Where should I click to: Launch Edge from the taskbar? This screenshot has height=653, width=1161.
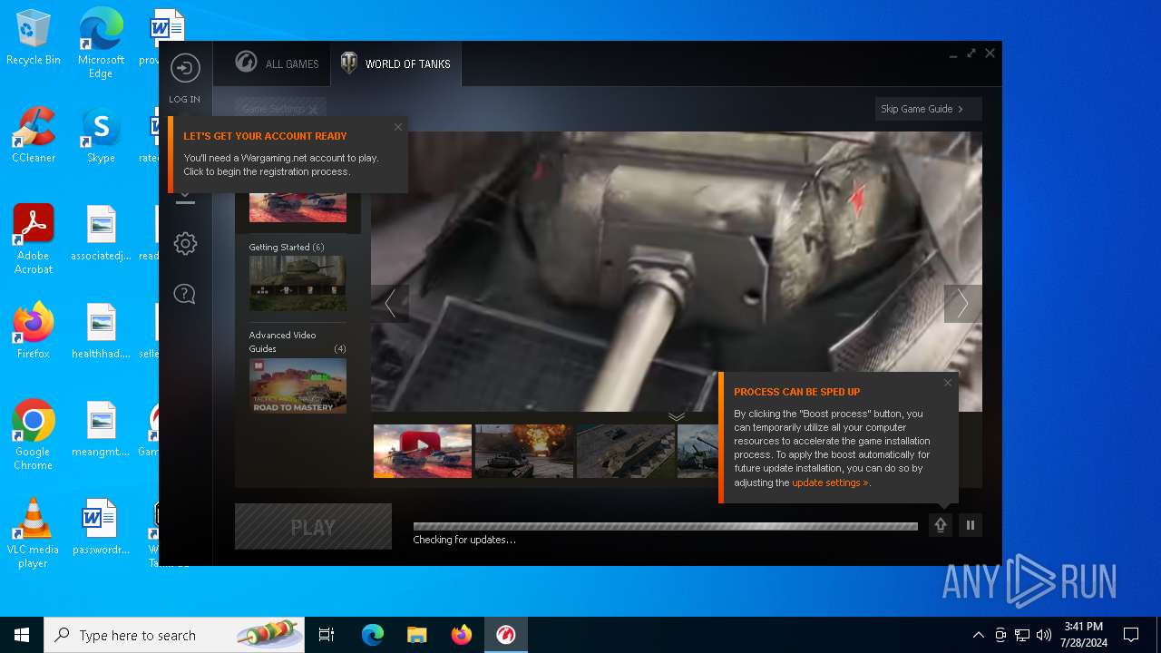[x=373, y=635]
